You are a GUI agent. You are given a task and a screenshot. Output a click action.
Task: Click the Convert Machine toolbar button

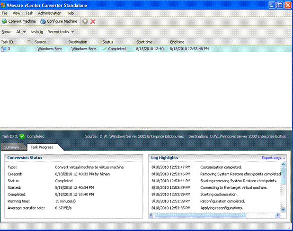pyautogui.click(x=18, y=21)
